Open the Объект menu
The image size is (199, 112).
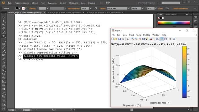(x=35, y=3)
